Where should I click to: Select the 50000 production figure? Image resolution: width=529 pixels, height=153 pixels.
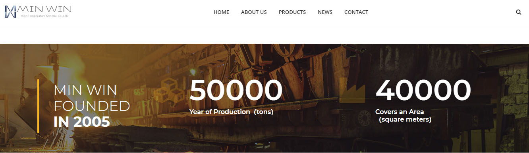(x=236, y=91)
